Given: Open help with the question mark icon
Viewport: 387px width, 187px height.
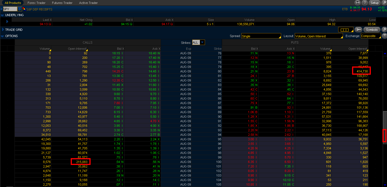Looking at the screenshot, I should (365, 3).
